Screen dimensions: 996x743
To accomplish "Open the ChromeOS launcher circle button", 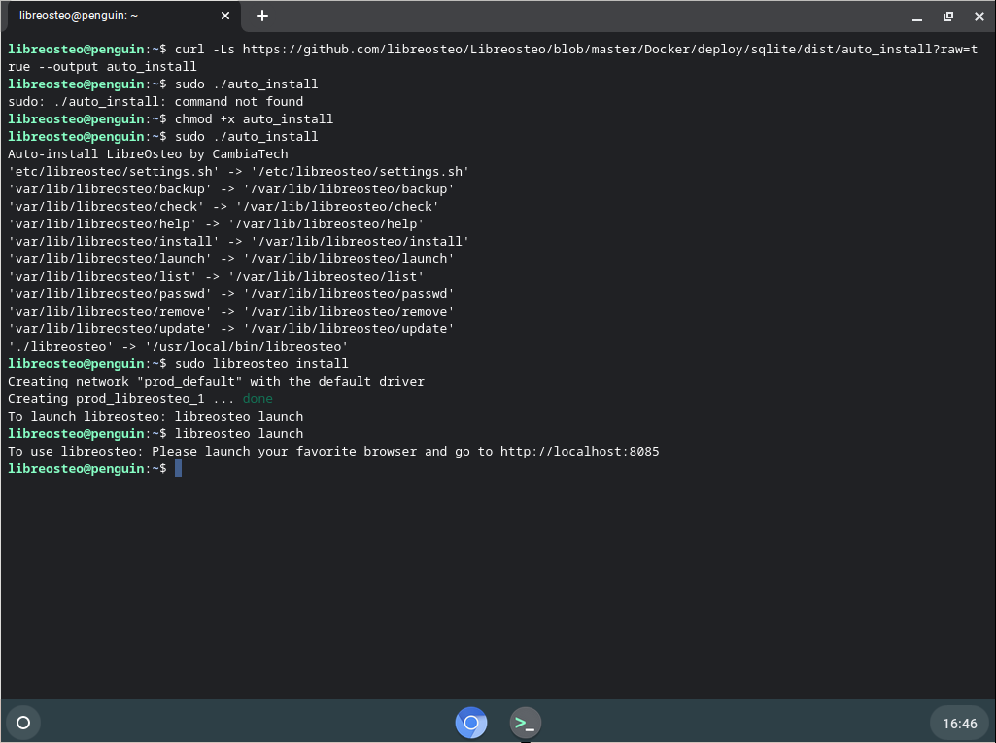I will [x=23, y=723].
